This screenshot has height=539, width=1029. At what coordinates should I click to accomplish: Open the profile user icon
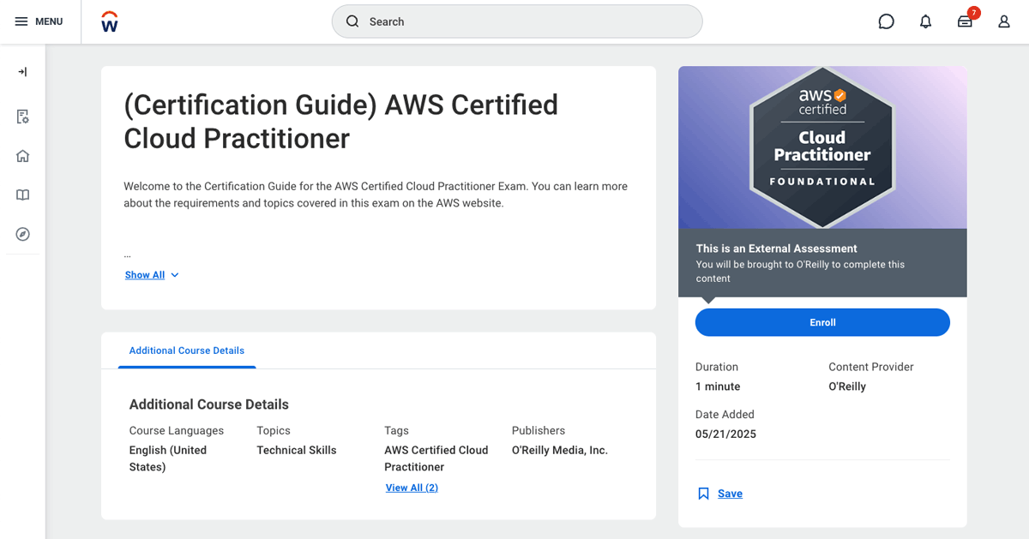1004,21
